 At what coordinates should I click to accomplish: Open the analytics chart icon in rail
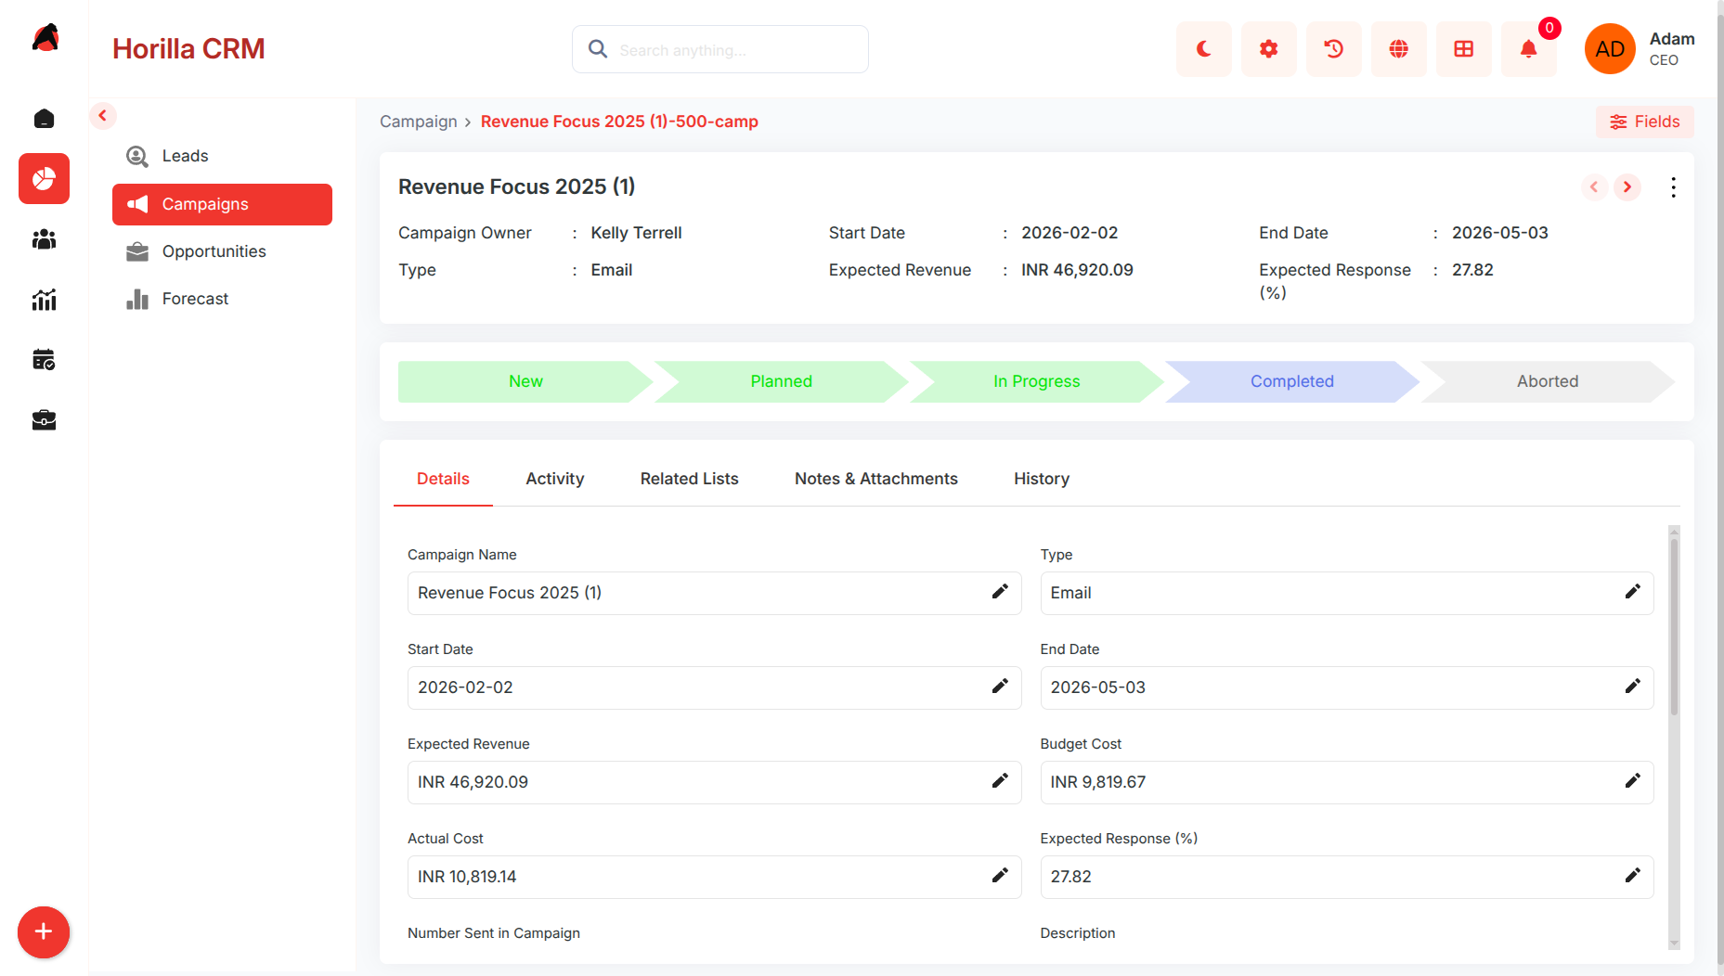44,300
